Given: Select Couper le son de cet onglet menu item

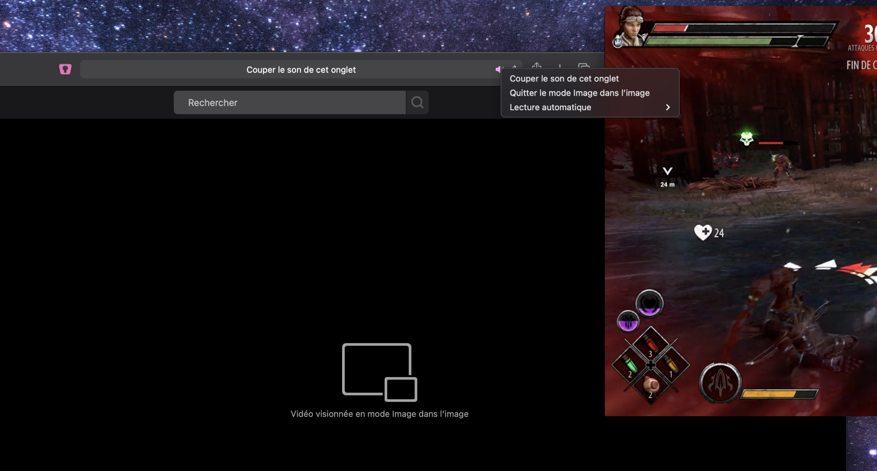Looking at the screenshot, I should coord(590,79).
